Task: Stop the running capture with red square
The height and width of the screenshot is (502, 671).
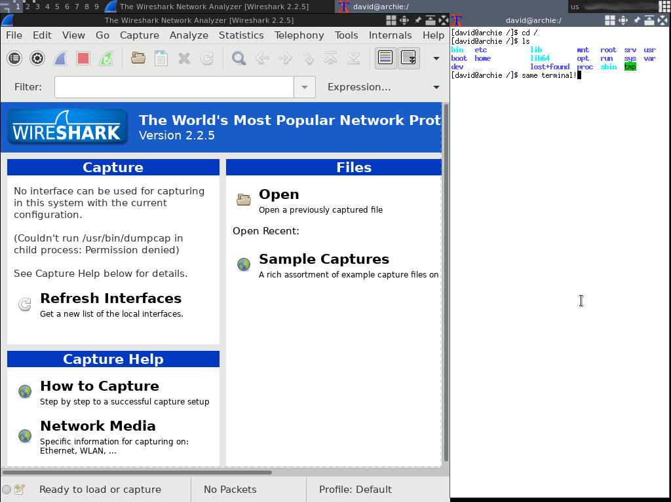Action: (x=83, y=58)
